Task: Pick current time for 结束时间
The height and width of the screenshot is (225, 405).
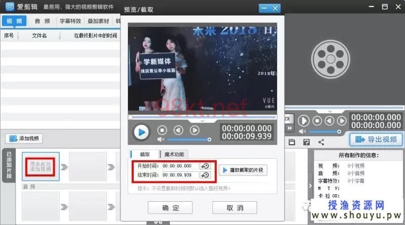Action: point(206,175)
